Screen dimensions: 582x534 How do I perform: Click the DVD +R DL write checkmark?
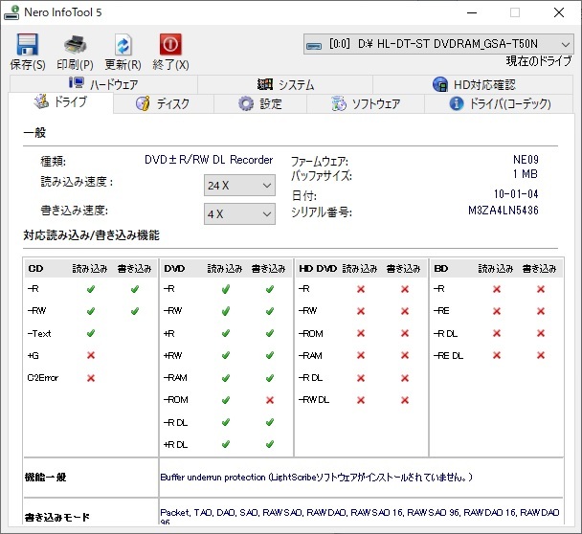[x=270, y=444]
